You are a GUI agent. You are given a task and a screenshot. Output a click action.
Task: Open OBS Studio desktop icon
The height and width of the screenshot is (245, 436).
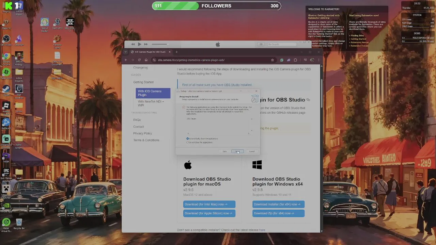6,40
